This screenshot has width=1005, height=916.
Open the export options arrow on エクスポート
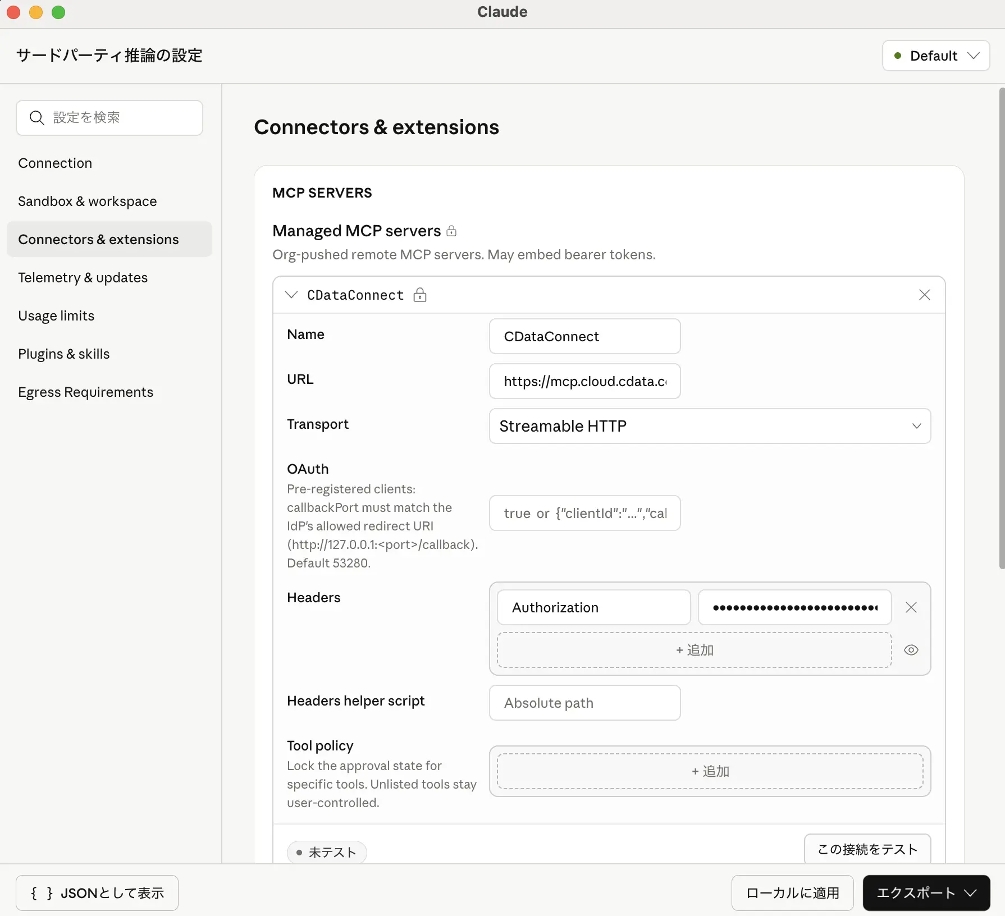(x=971, y=893)
